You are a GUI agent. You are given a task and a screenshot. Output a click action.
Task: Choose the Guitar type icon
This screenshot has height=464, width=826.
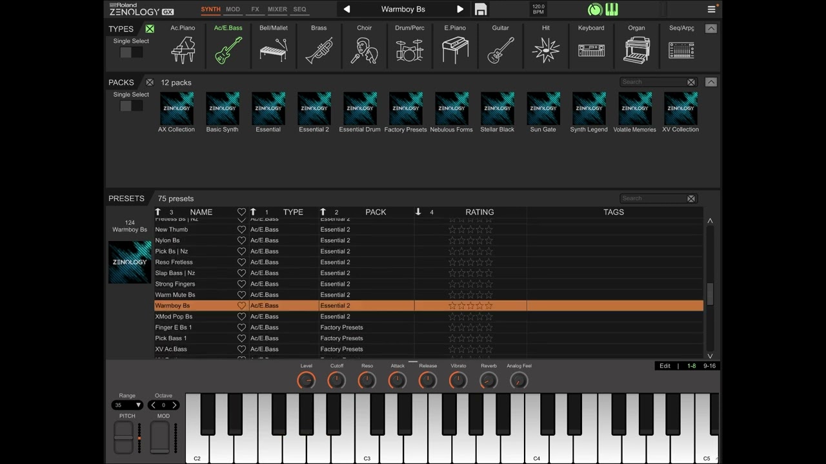(x=501, y=50)
